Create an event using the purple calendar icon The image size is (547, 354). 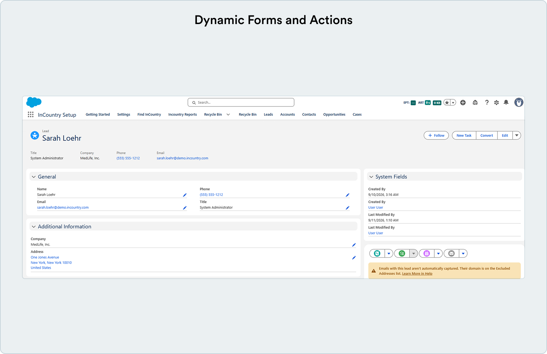pyautogui.click(x=427, y=254)
